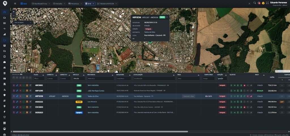
Task: Zoom out the map with minus button
Action: 14,16
